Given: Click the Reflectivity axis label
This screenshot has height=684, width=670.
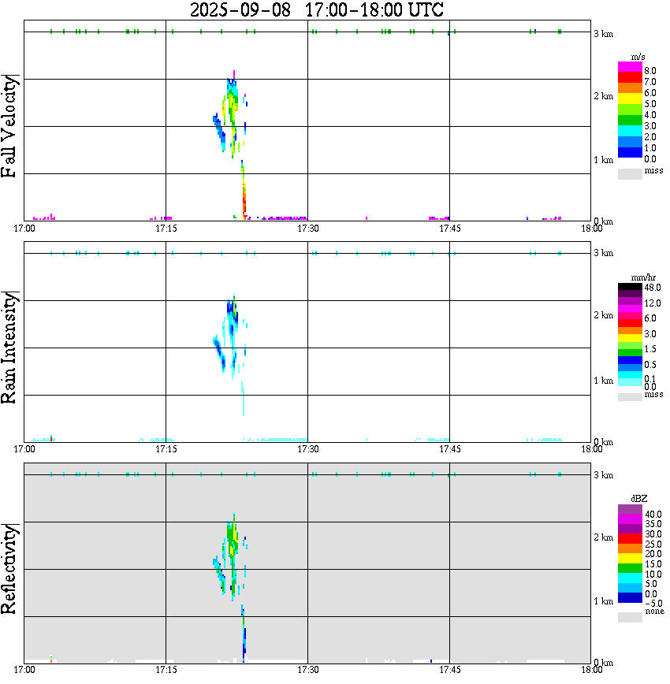Looking at the screenshot, I should (x=9, y=569).
